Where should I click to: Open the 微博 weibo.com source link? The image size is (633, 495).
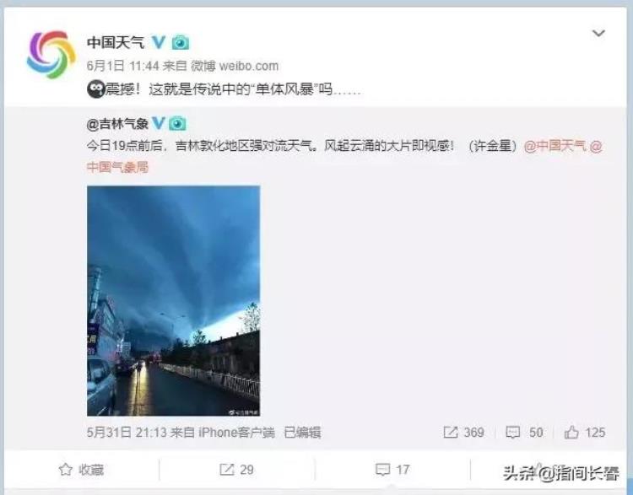click(x=234, y=66)
